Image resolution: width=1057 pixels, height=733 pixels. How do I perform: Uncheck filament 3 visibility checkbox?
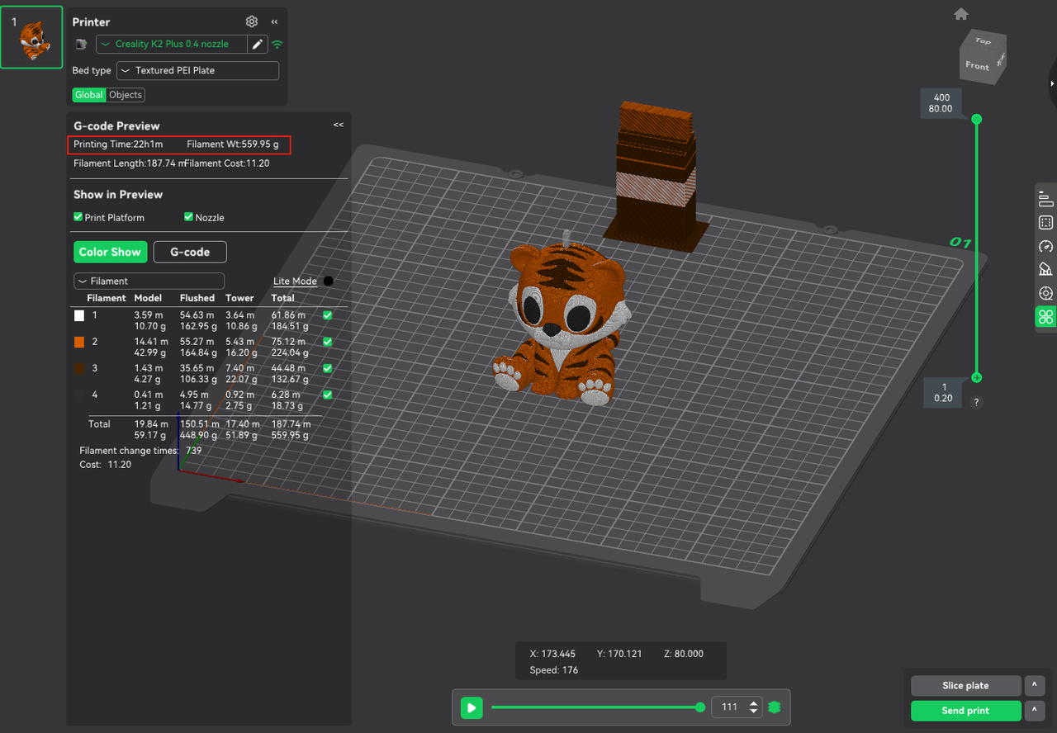[x=327, y=368]
